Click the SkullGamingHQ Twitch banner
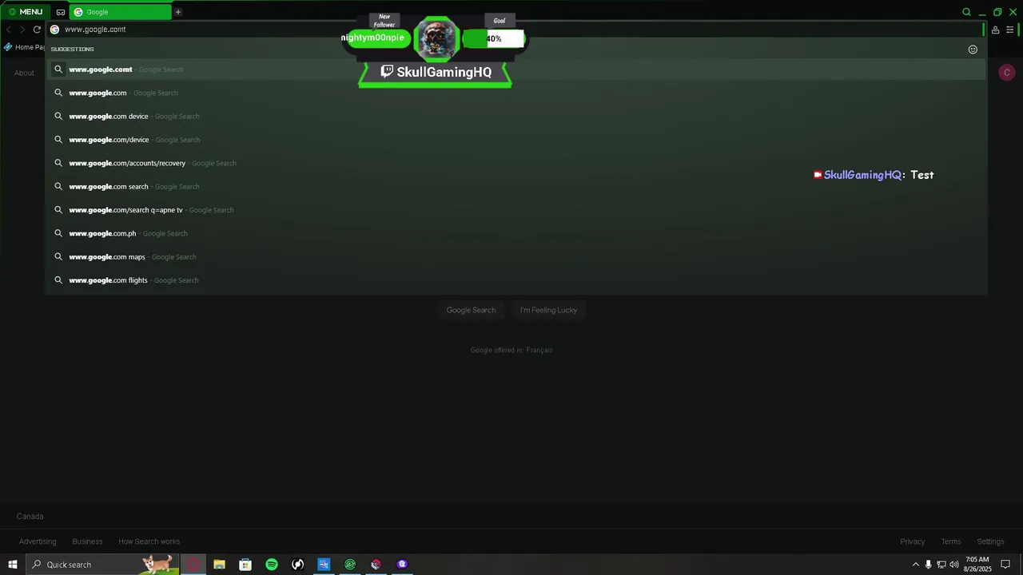 click(436, 72)
